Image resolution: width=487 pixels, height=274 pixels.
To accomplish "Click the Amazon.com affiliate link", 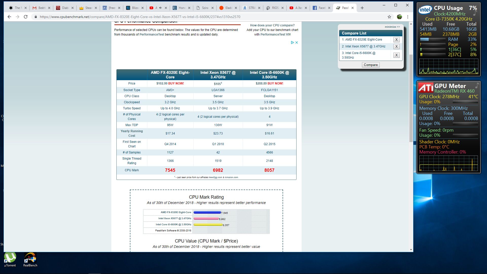I will (231, 177).
